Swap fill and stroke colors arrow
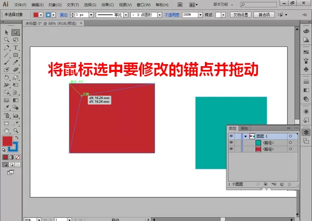This screenshot has height=221, width=312. 17,138
